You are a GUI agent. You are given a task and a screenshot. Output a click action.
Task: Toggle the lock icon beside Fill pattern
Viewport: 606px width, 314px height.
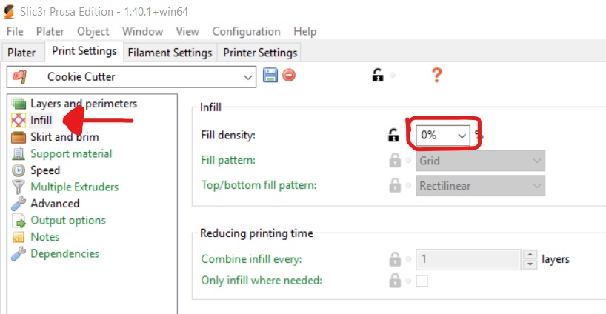395,160
